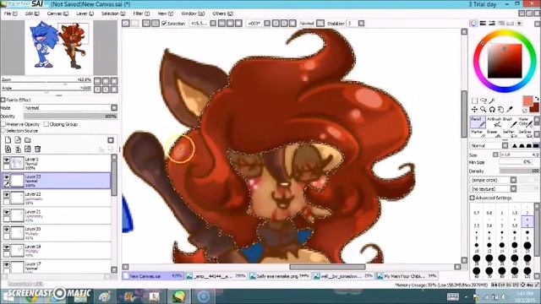Image resolution: width=541 pixels, height=304 pixels.
Task: Open the rotation angle dropdown in toolbar
Action: pos(267,24)
